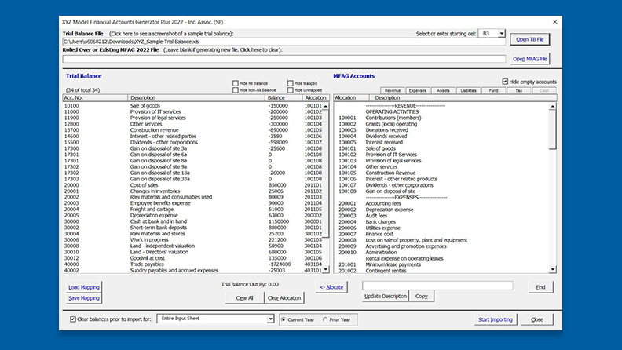Viewport: 622px width, 350px height.
Task: Expand the Entire Input Sheet dropdown
Action: pyautogui.click(x=269, y=319)
